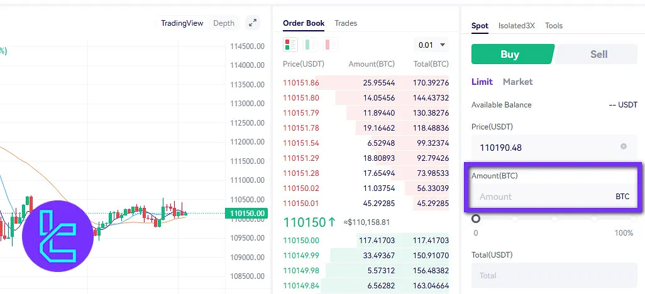Image resolution: width=645 pixels, height=294 pixels.
Task: Click the amount 25.95544 in the order book
Action: [379, 83]
